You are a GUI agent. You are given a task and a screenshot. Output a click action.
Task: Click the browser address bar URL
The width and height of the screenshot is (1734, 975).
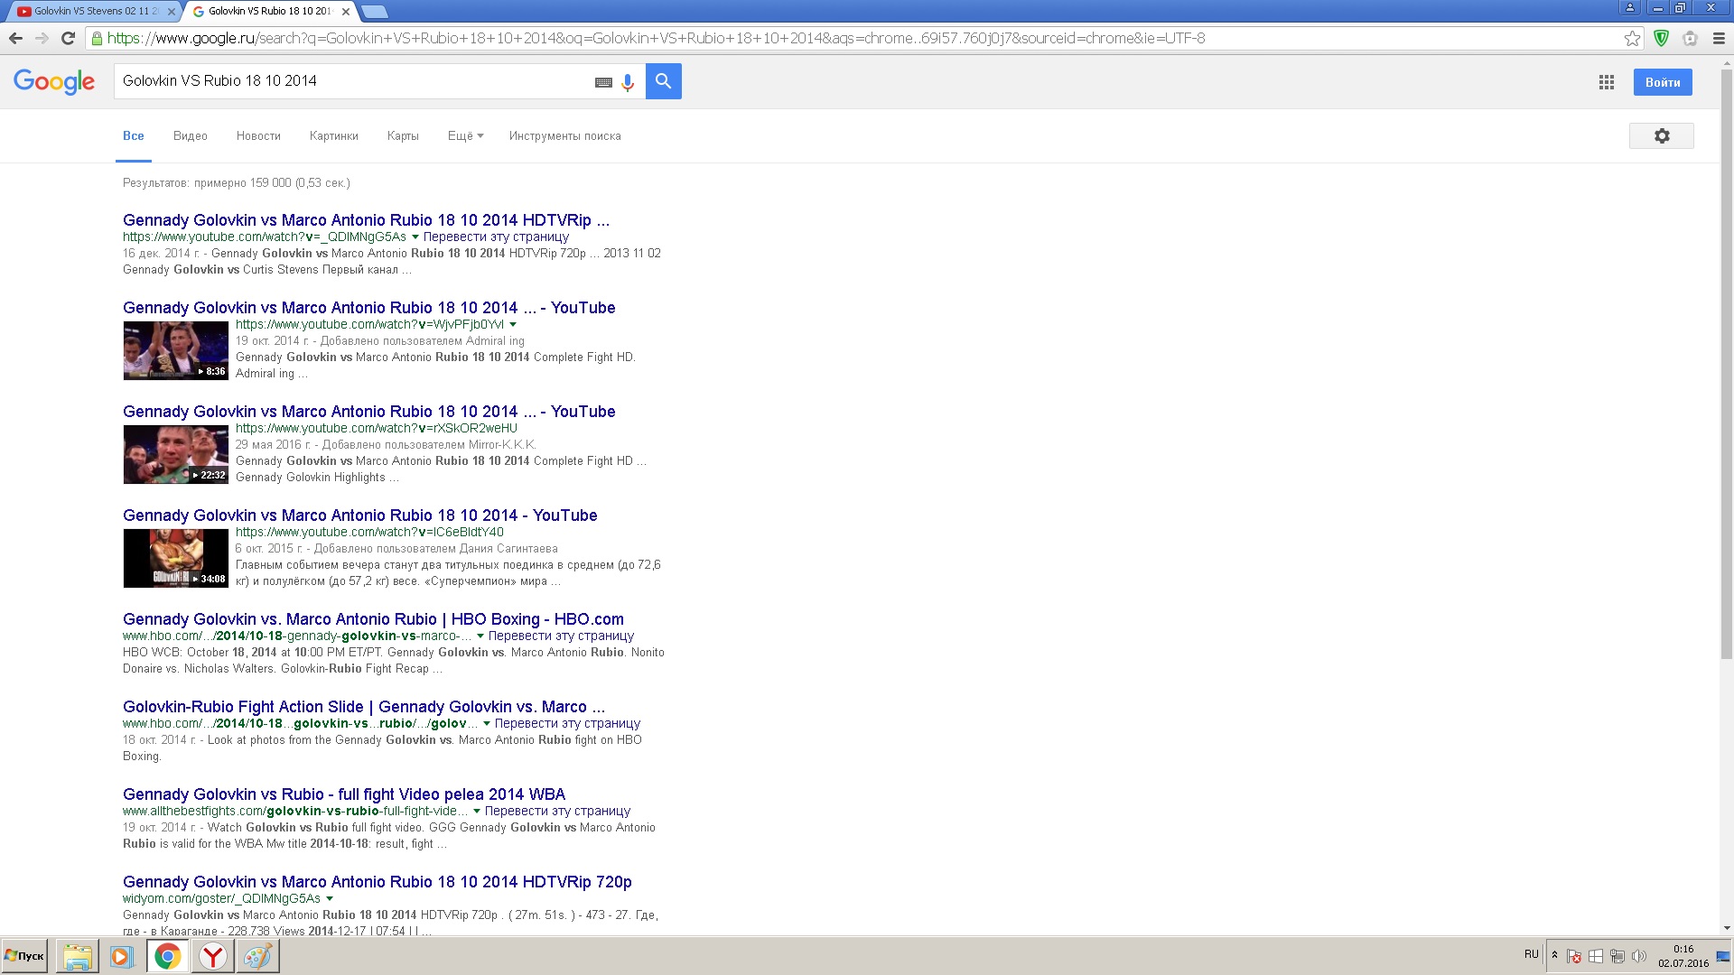[x=656, y=38]
